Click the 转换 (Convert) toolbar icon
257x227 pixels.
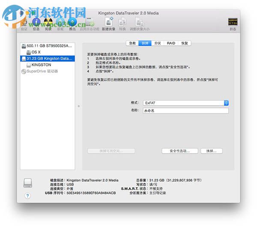pyautogui.click(x=123, y=22)
